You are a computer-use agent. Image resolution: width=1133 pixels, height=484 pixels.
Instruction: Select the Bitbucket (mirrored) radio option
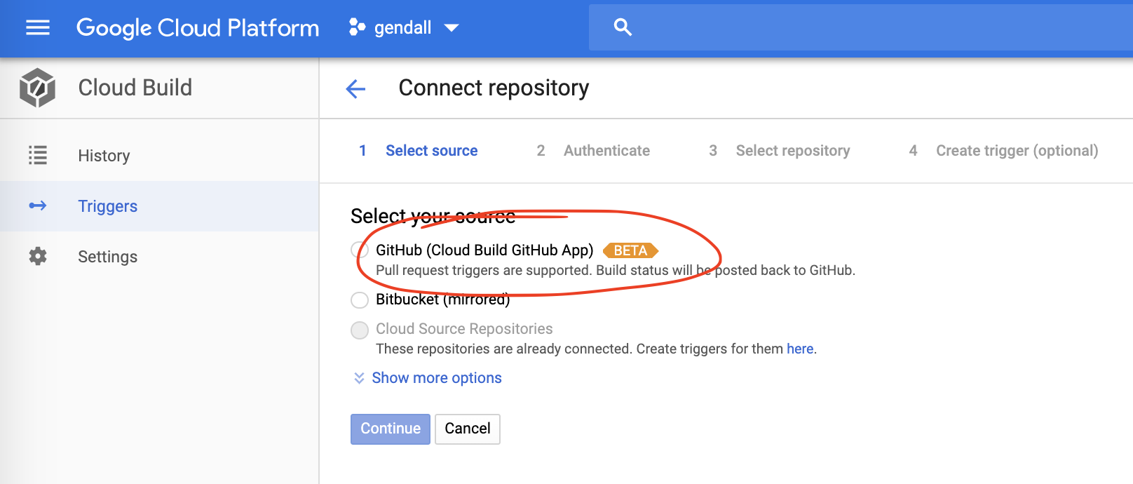tap(360, 300)
